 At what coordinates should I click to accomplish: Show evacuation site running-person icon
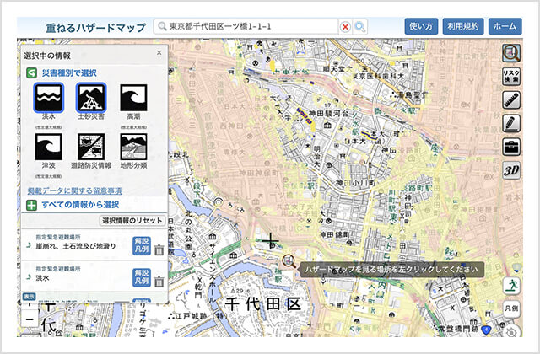pos(511,286)
